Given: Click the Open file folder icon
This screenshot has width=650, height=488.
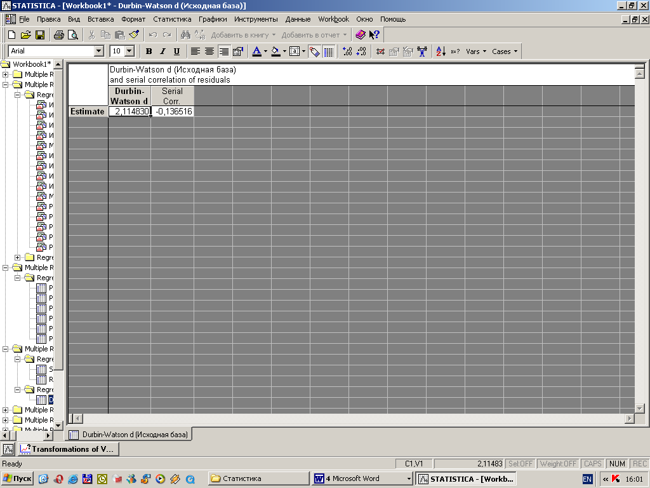Looking at the screenshot, I should click(25, 35).
